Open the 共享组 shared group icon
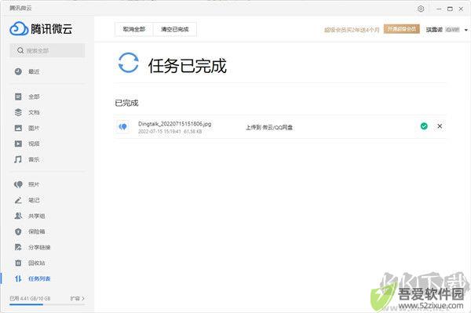The width and height of the screenshot is (471, 313). click(18, 216)
